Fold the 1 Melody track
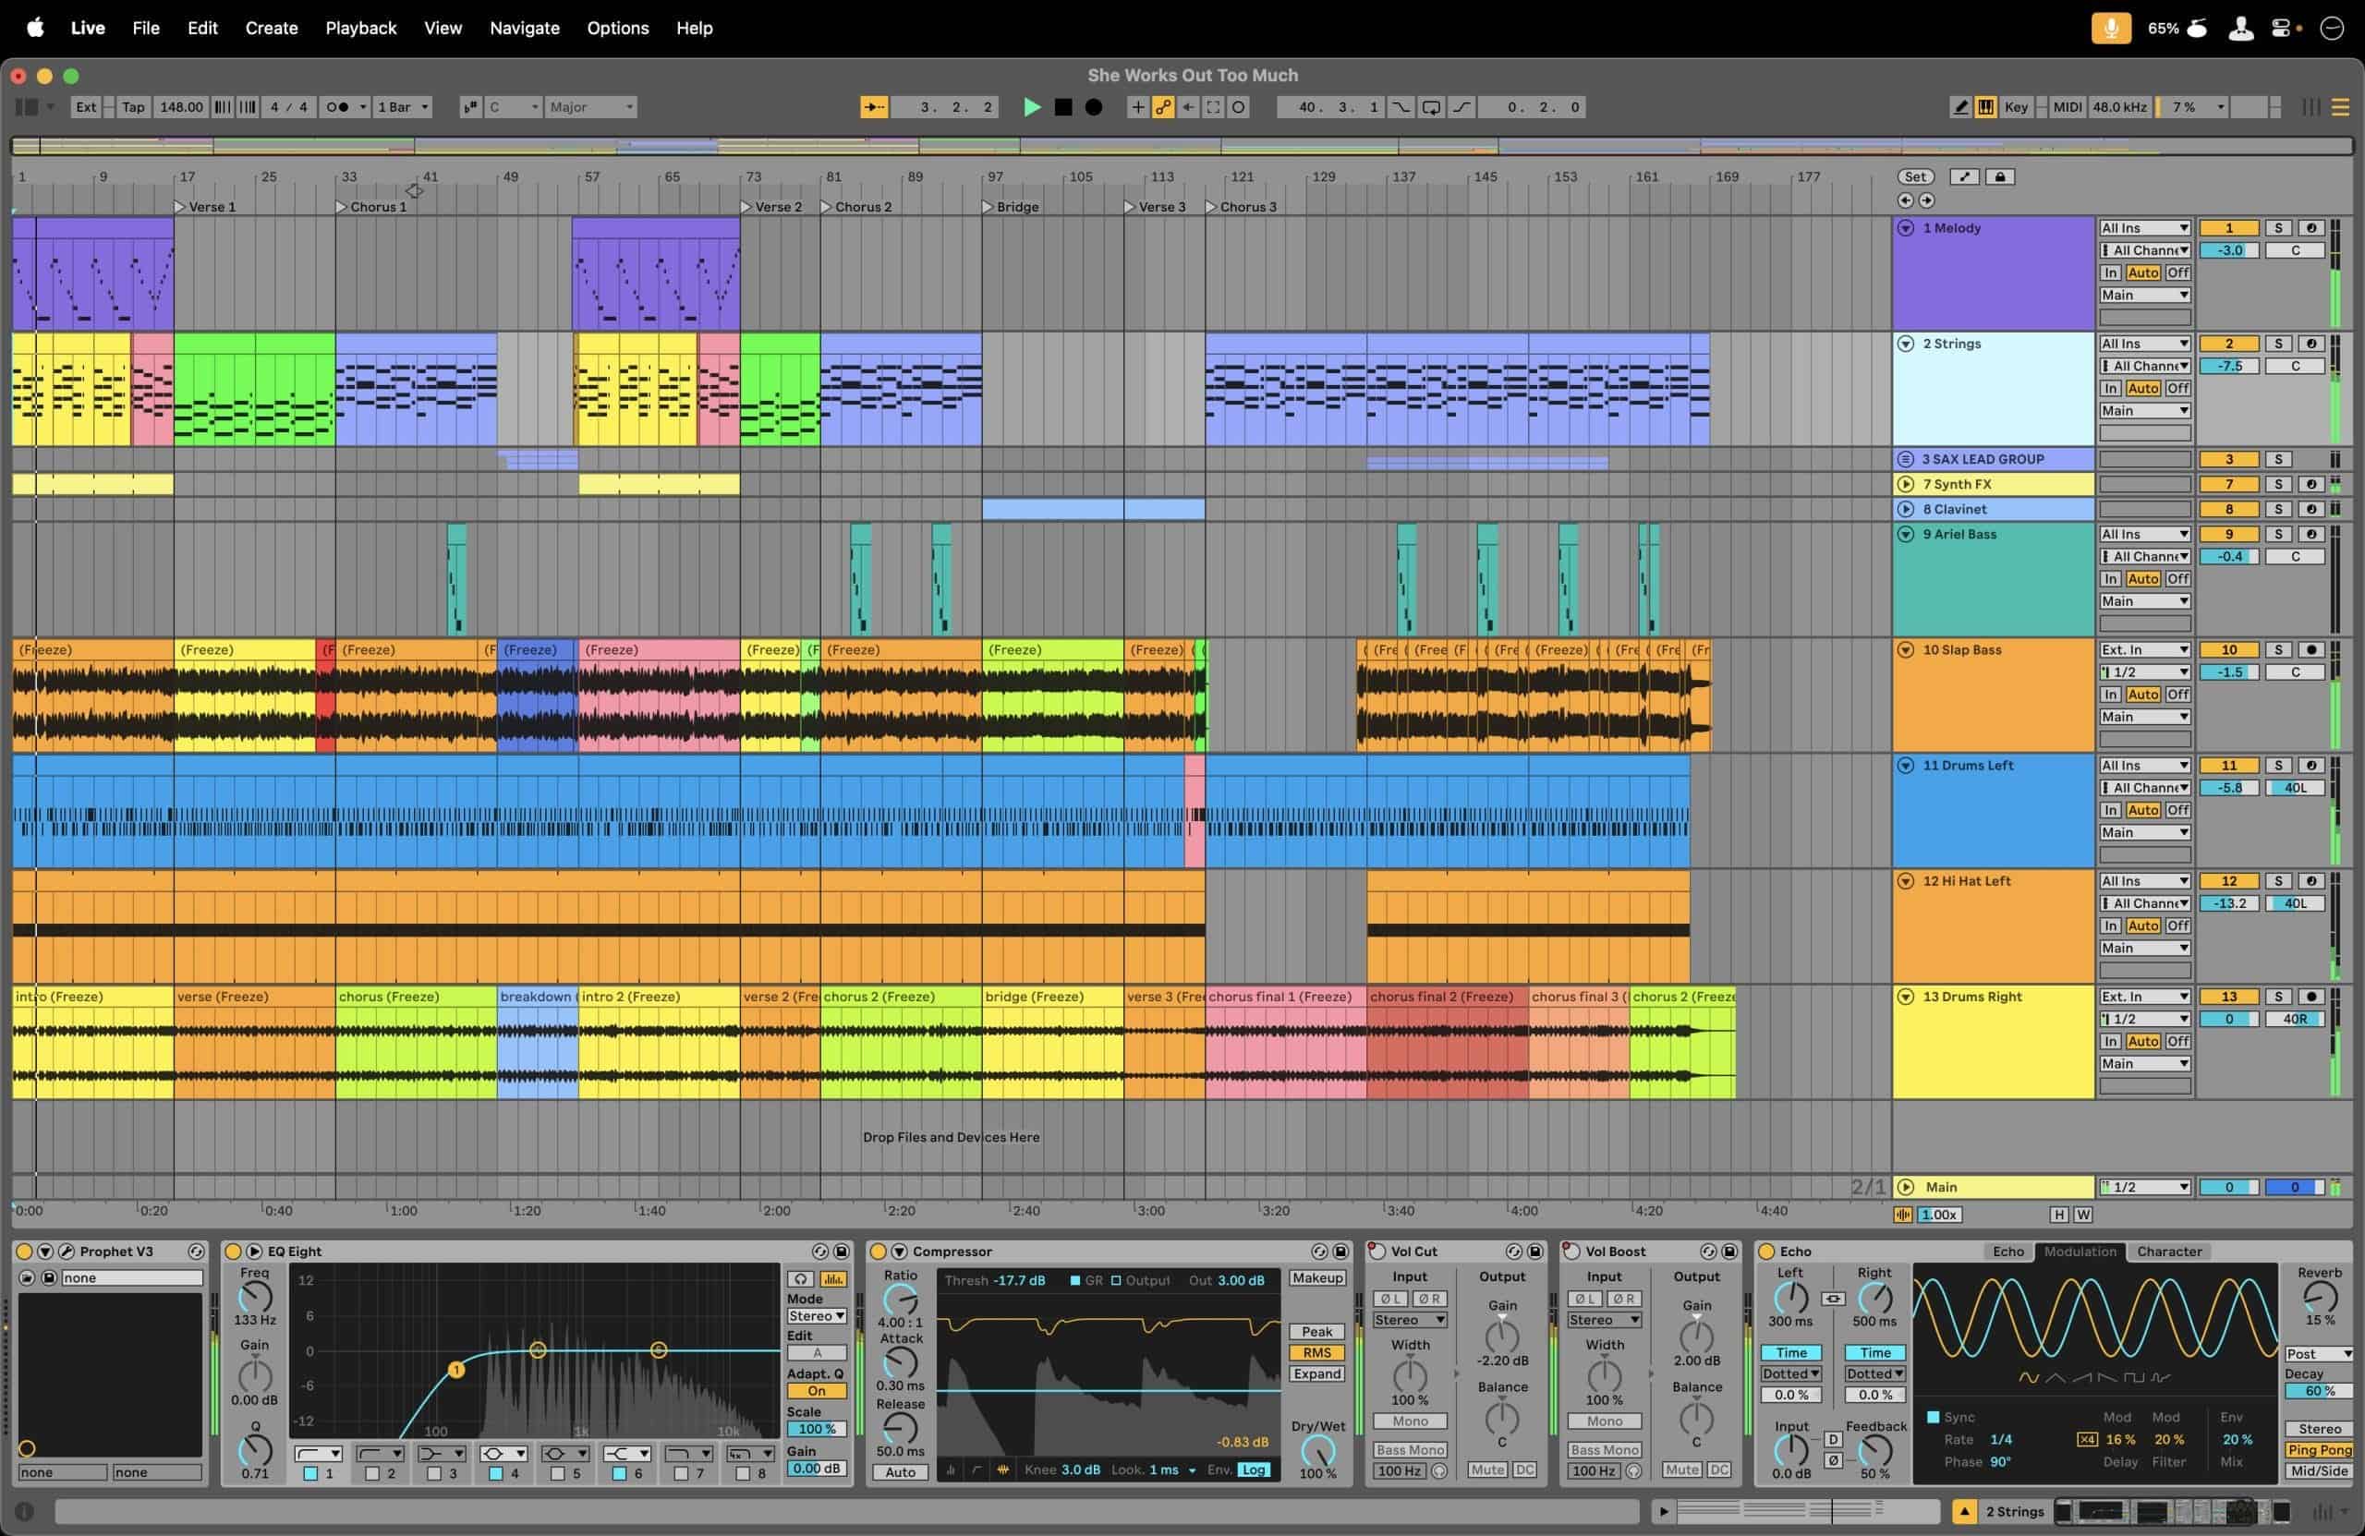 coord(1906,228)
